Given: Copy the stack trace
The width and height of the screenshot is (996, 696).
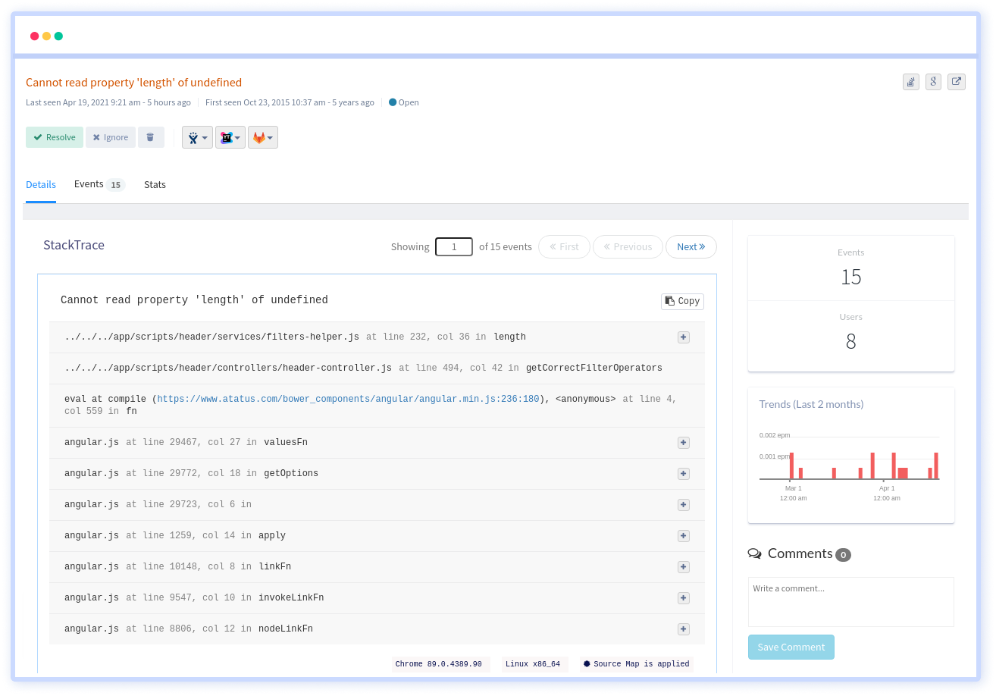Looking at the screenshot, I should (x=681, y=301).
